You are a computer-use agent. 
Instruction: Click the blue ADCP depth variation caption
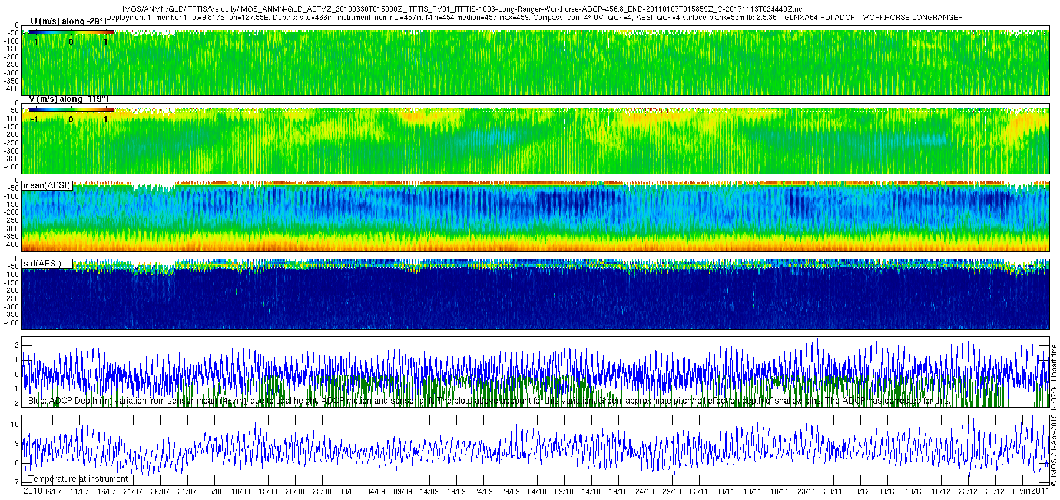point(489,401)
